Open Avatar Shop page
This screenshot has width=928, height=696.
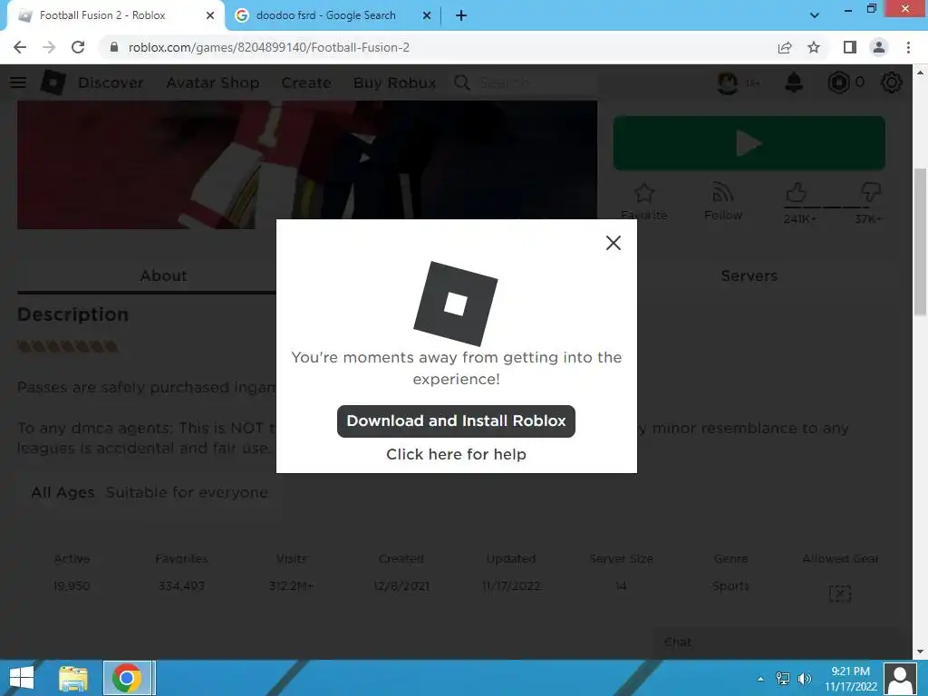[212, 82]
